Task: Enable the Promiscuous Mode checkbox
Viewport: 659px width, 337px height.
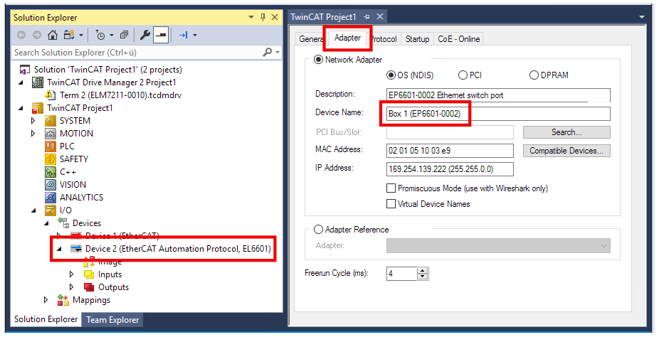Action: pyautogui.click(x=391, y=188)
